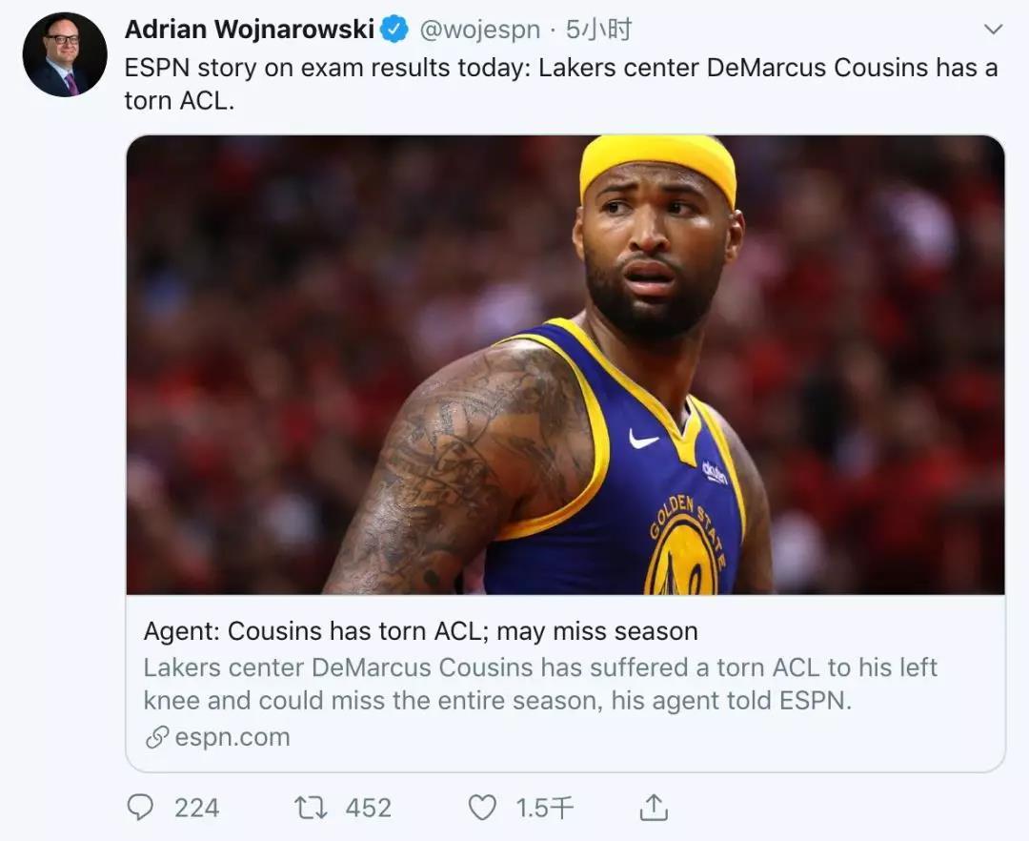Open the DeMarcus Cousins card photo

[565, 365]
